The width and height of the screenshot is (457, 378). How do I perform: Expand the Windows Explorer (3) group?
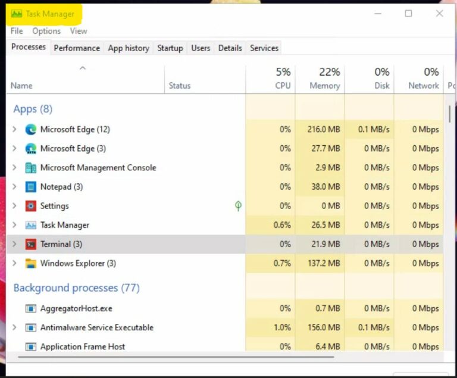click(x=14, y=263)
